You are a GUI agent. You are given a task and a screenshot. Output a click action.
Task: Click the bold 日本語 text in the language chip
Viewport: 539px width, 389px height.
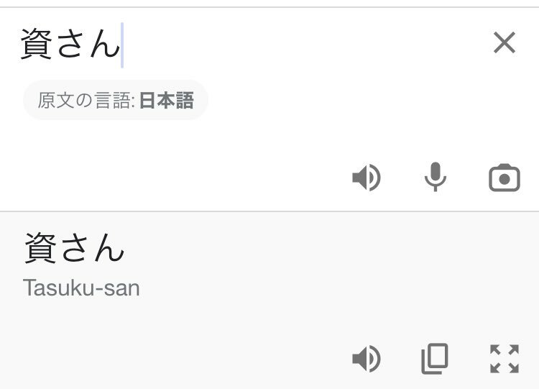pos(167,101)
